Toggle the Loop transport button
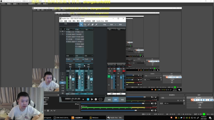The image size is (214, 120). (100, 99)
